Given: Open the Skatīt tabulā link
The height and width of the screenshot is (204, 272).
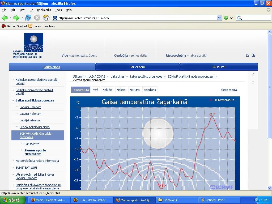Looking at the screenshot, I should click(x=229, y=90).
